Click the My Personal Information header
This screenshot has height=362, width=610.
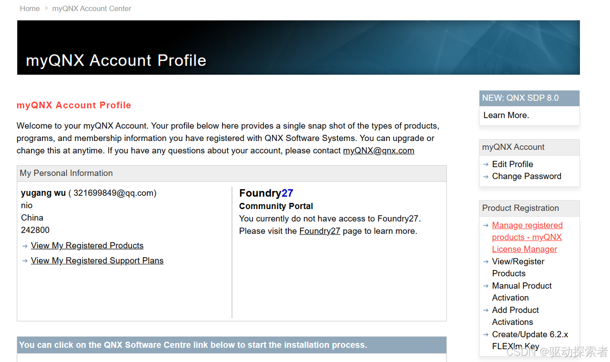232,173
